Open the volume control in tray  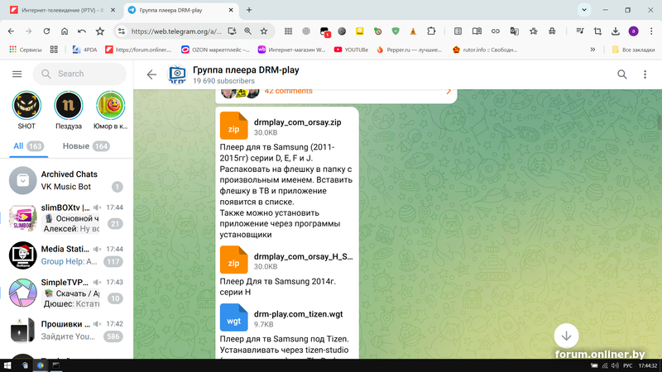point(615,365)
